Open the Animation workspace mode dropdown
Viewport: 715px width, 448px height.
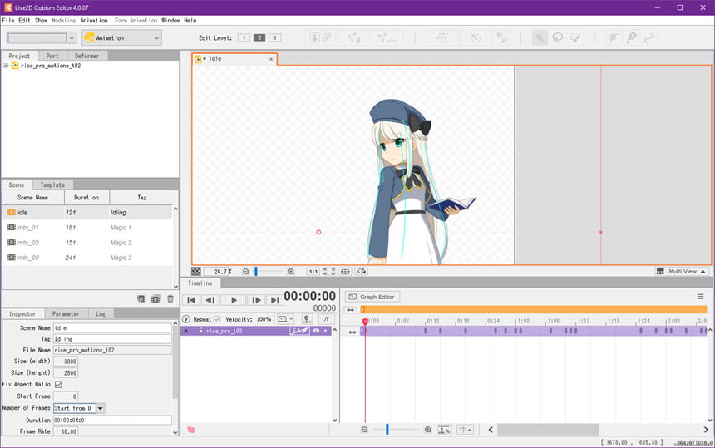tap(121, 38)
